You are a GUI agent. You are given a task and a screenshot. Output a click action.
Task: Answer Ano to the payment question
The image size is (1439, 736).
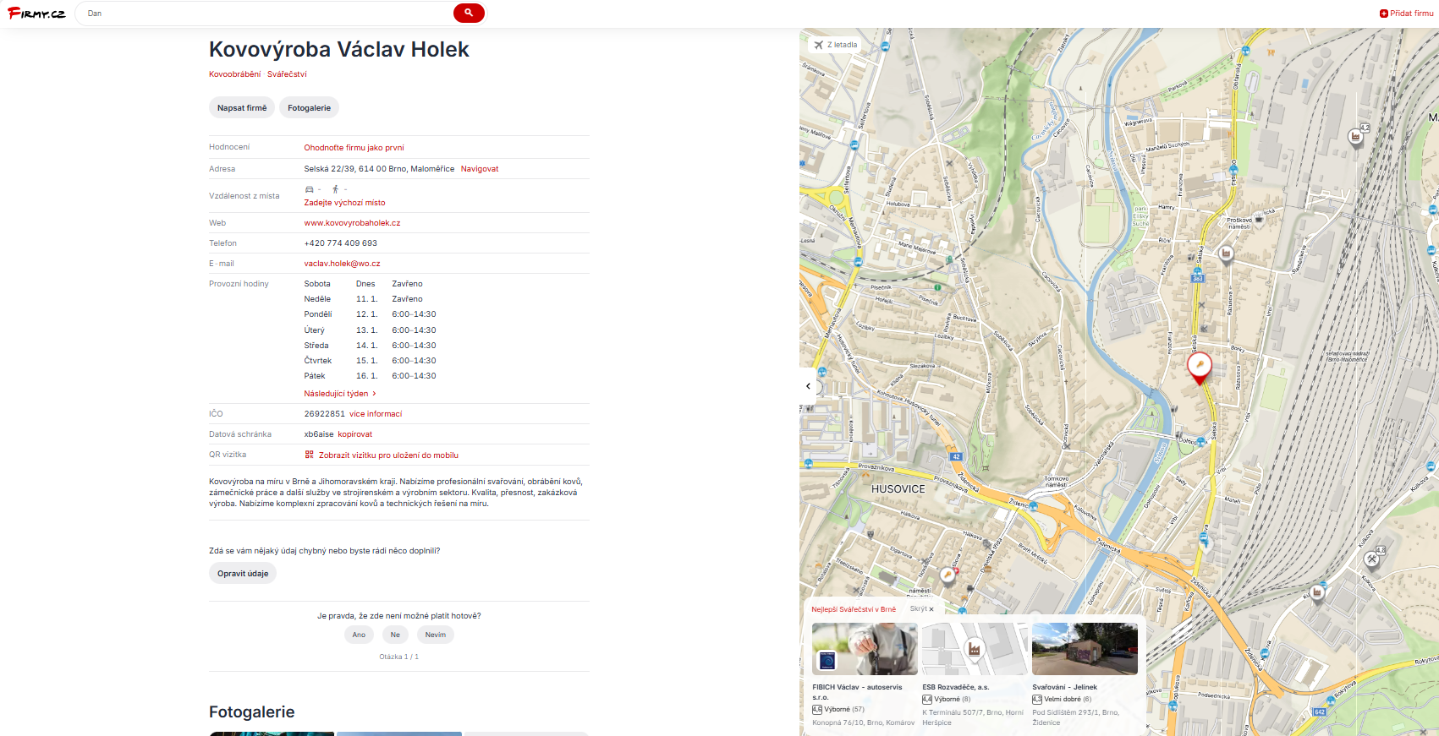click(359, 635)
